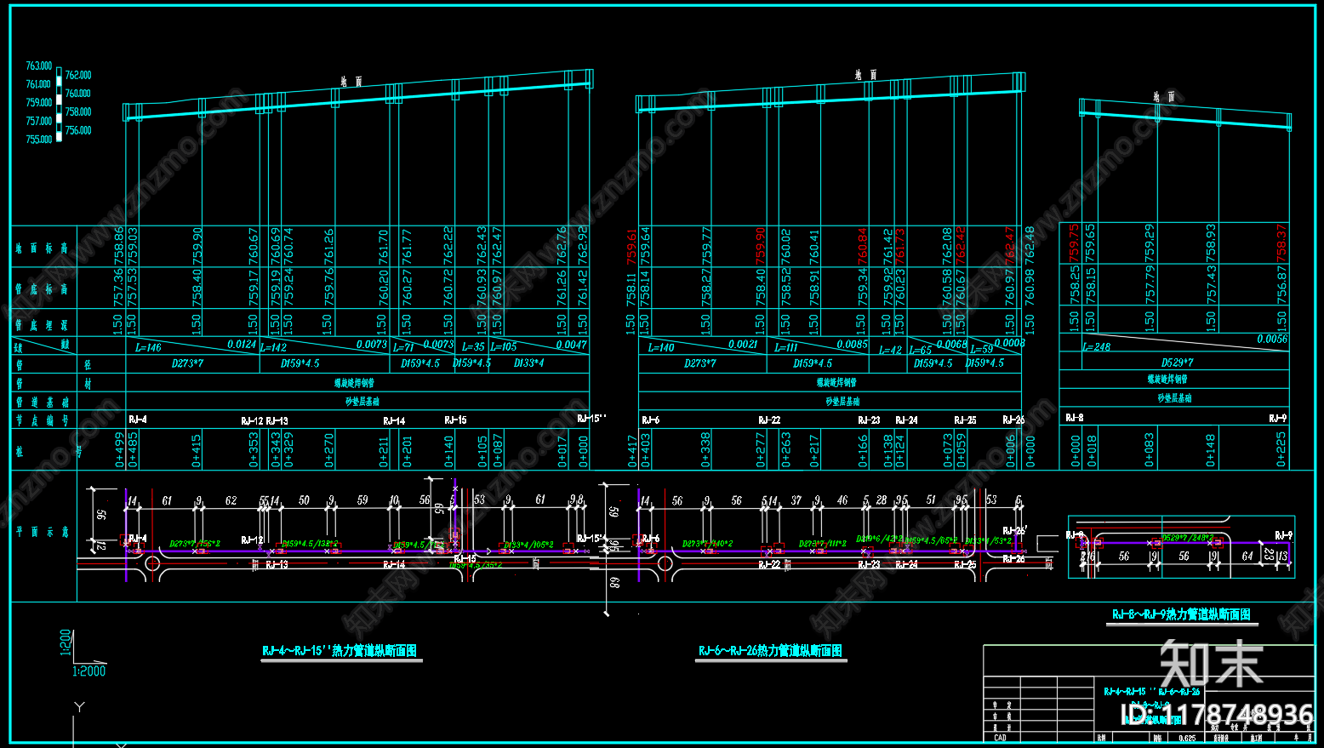The width and height of the screenshot is (1324, 748).
Task: Select the station label '0+415'
Action: [x=197, y=449]
